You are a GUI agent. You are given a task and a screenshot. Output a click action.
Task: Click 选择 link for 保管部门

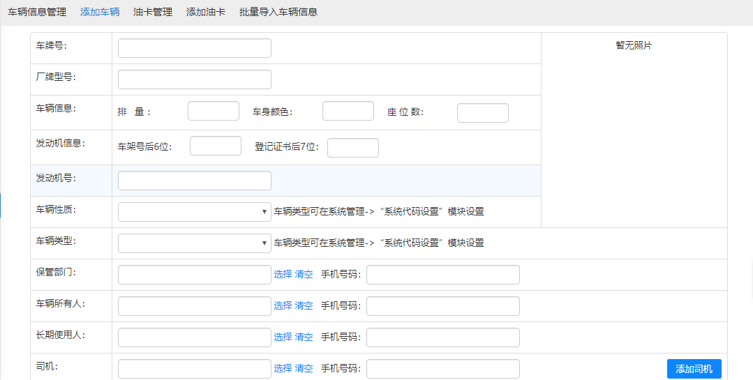[x=283, y=275]
